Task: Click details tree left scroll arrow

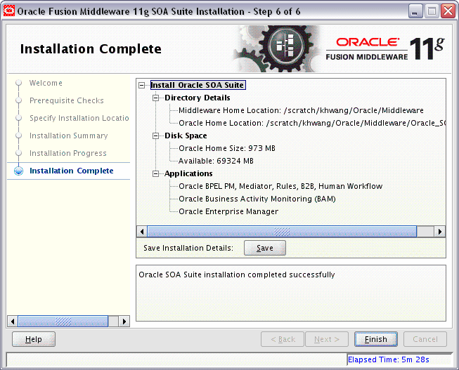Action: (x=142, y=232)
